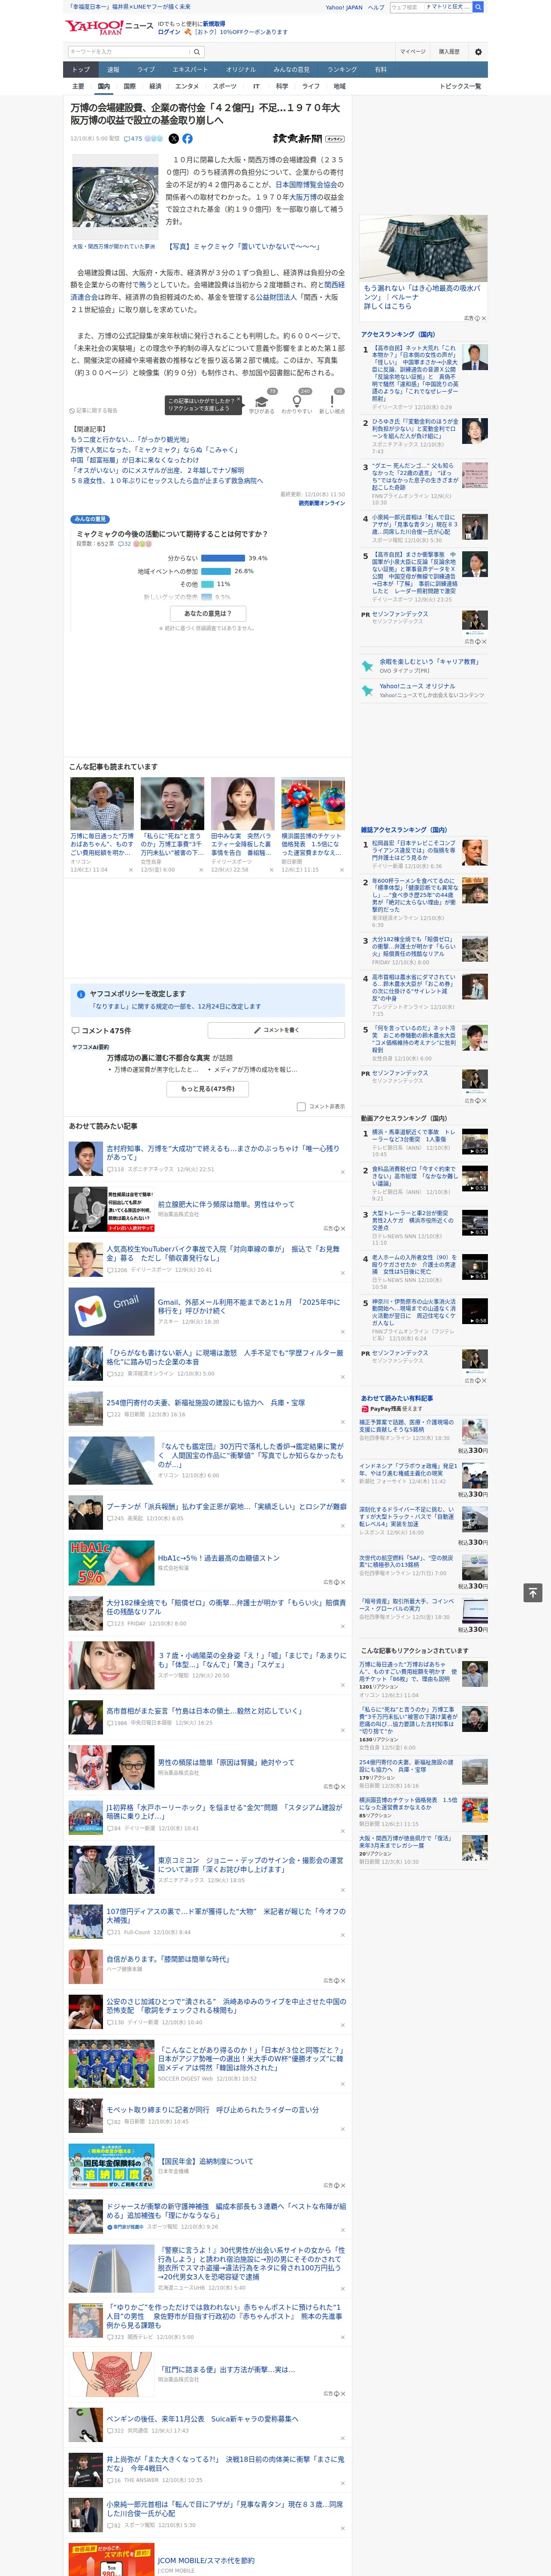This screenshot has width=551, height=2576.
Task: Click the underwear ad image
Action: point(424,249)
